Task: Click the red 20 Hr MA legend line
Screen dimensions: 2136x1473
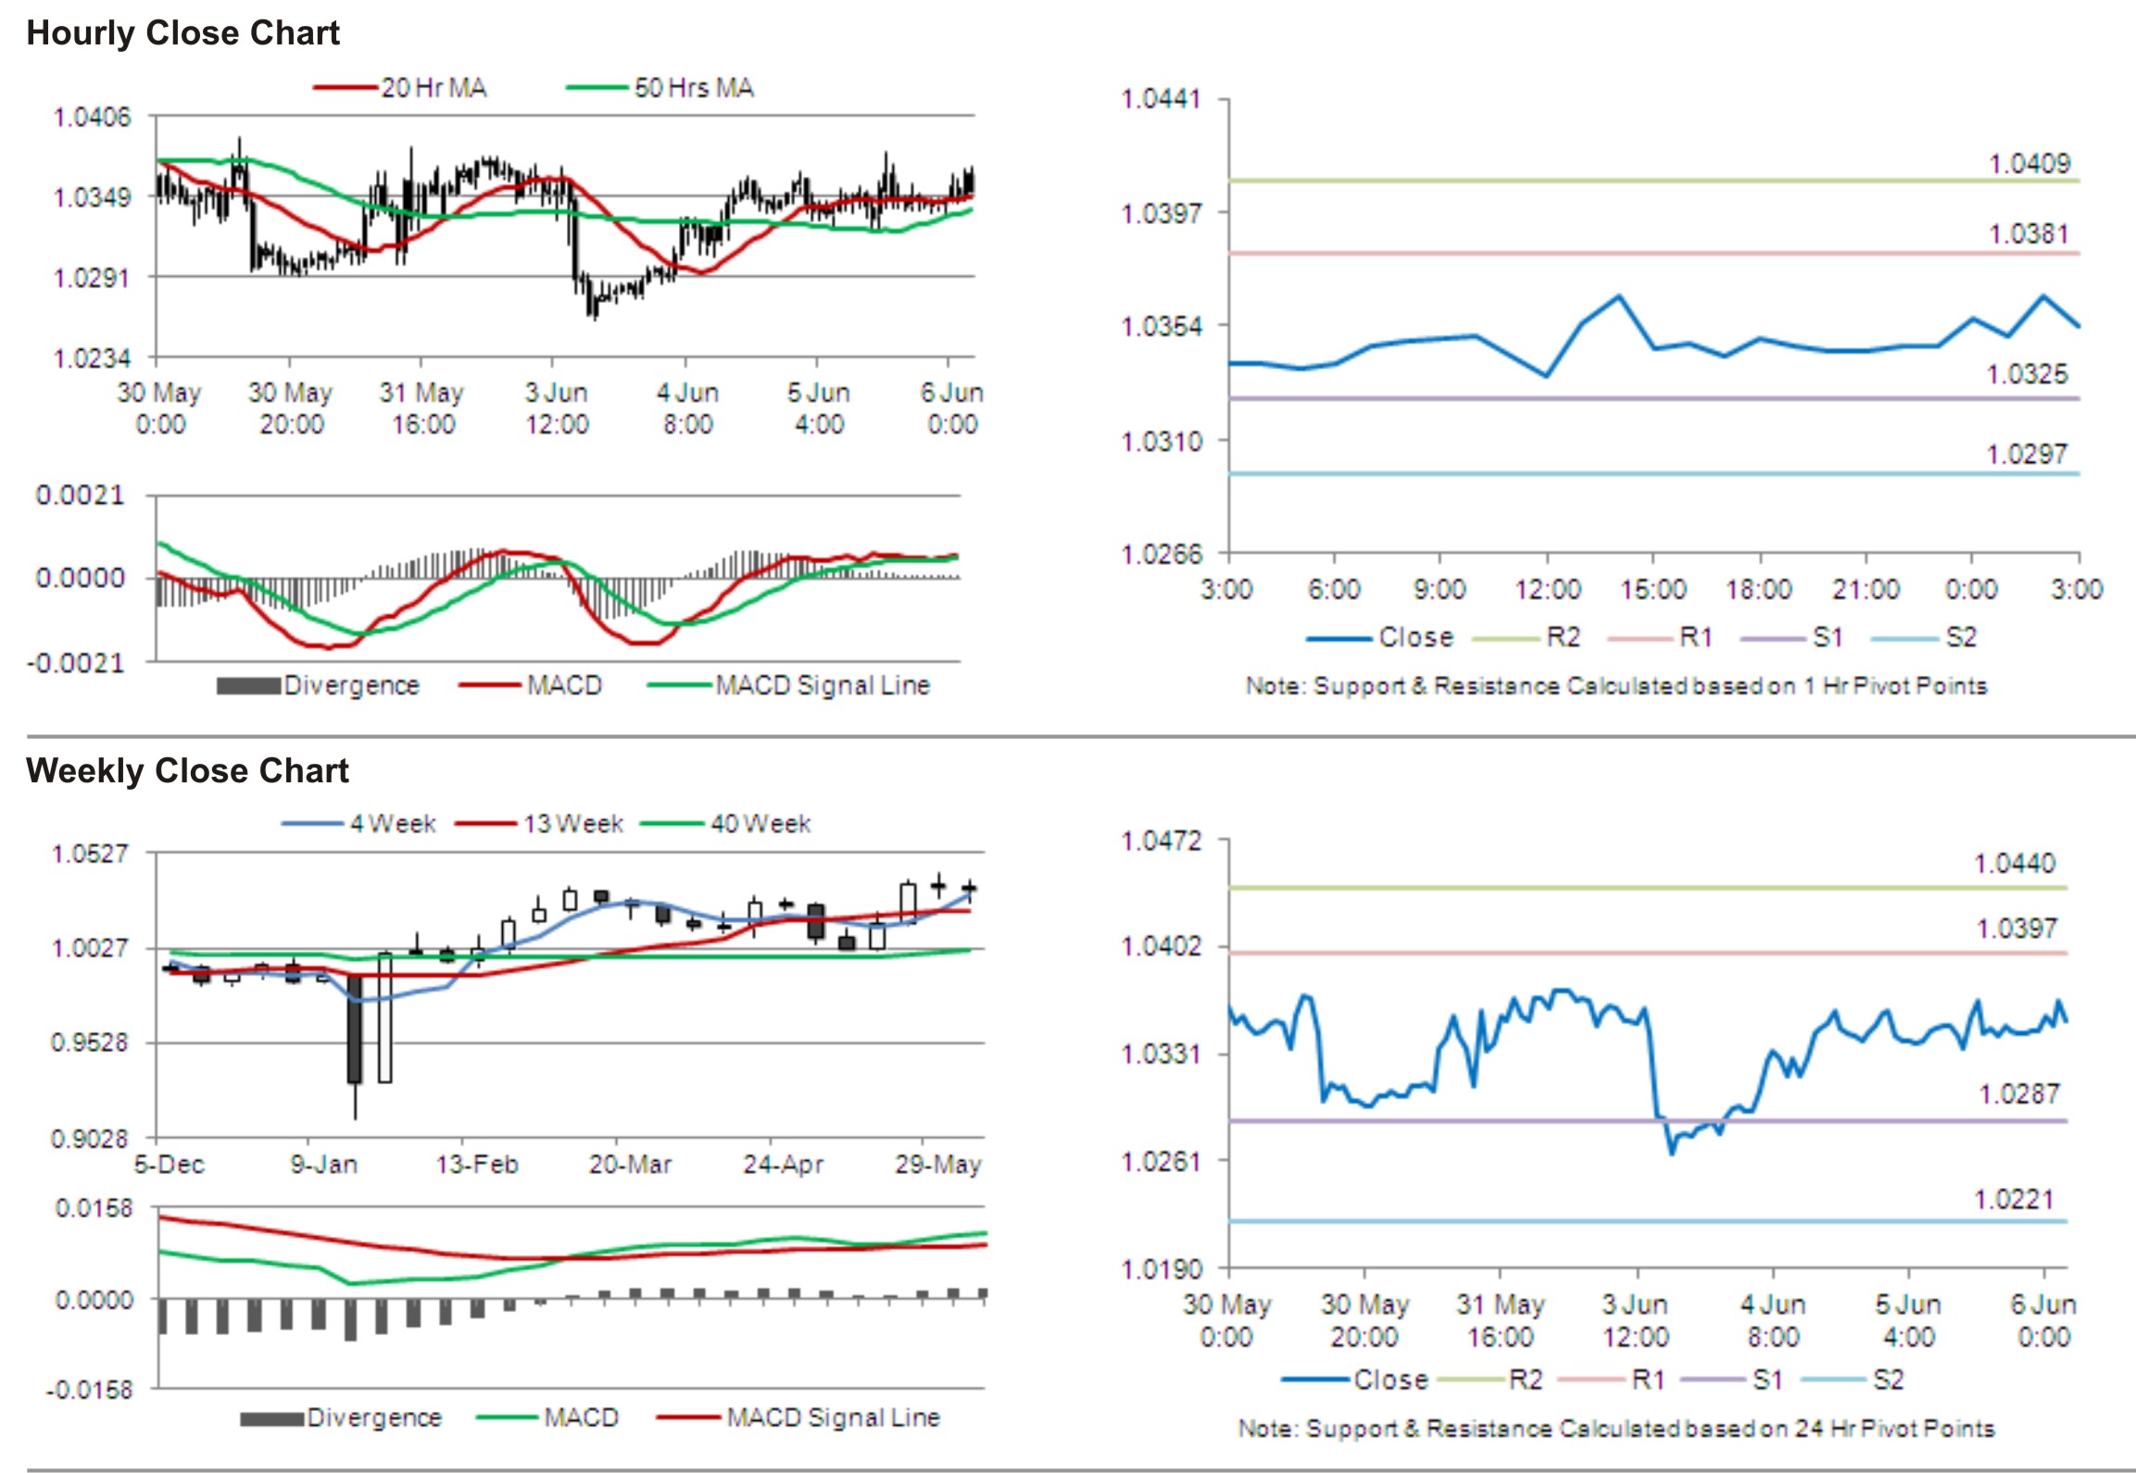Action: coord(346,88)
